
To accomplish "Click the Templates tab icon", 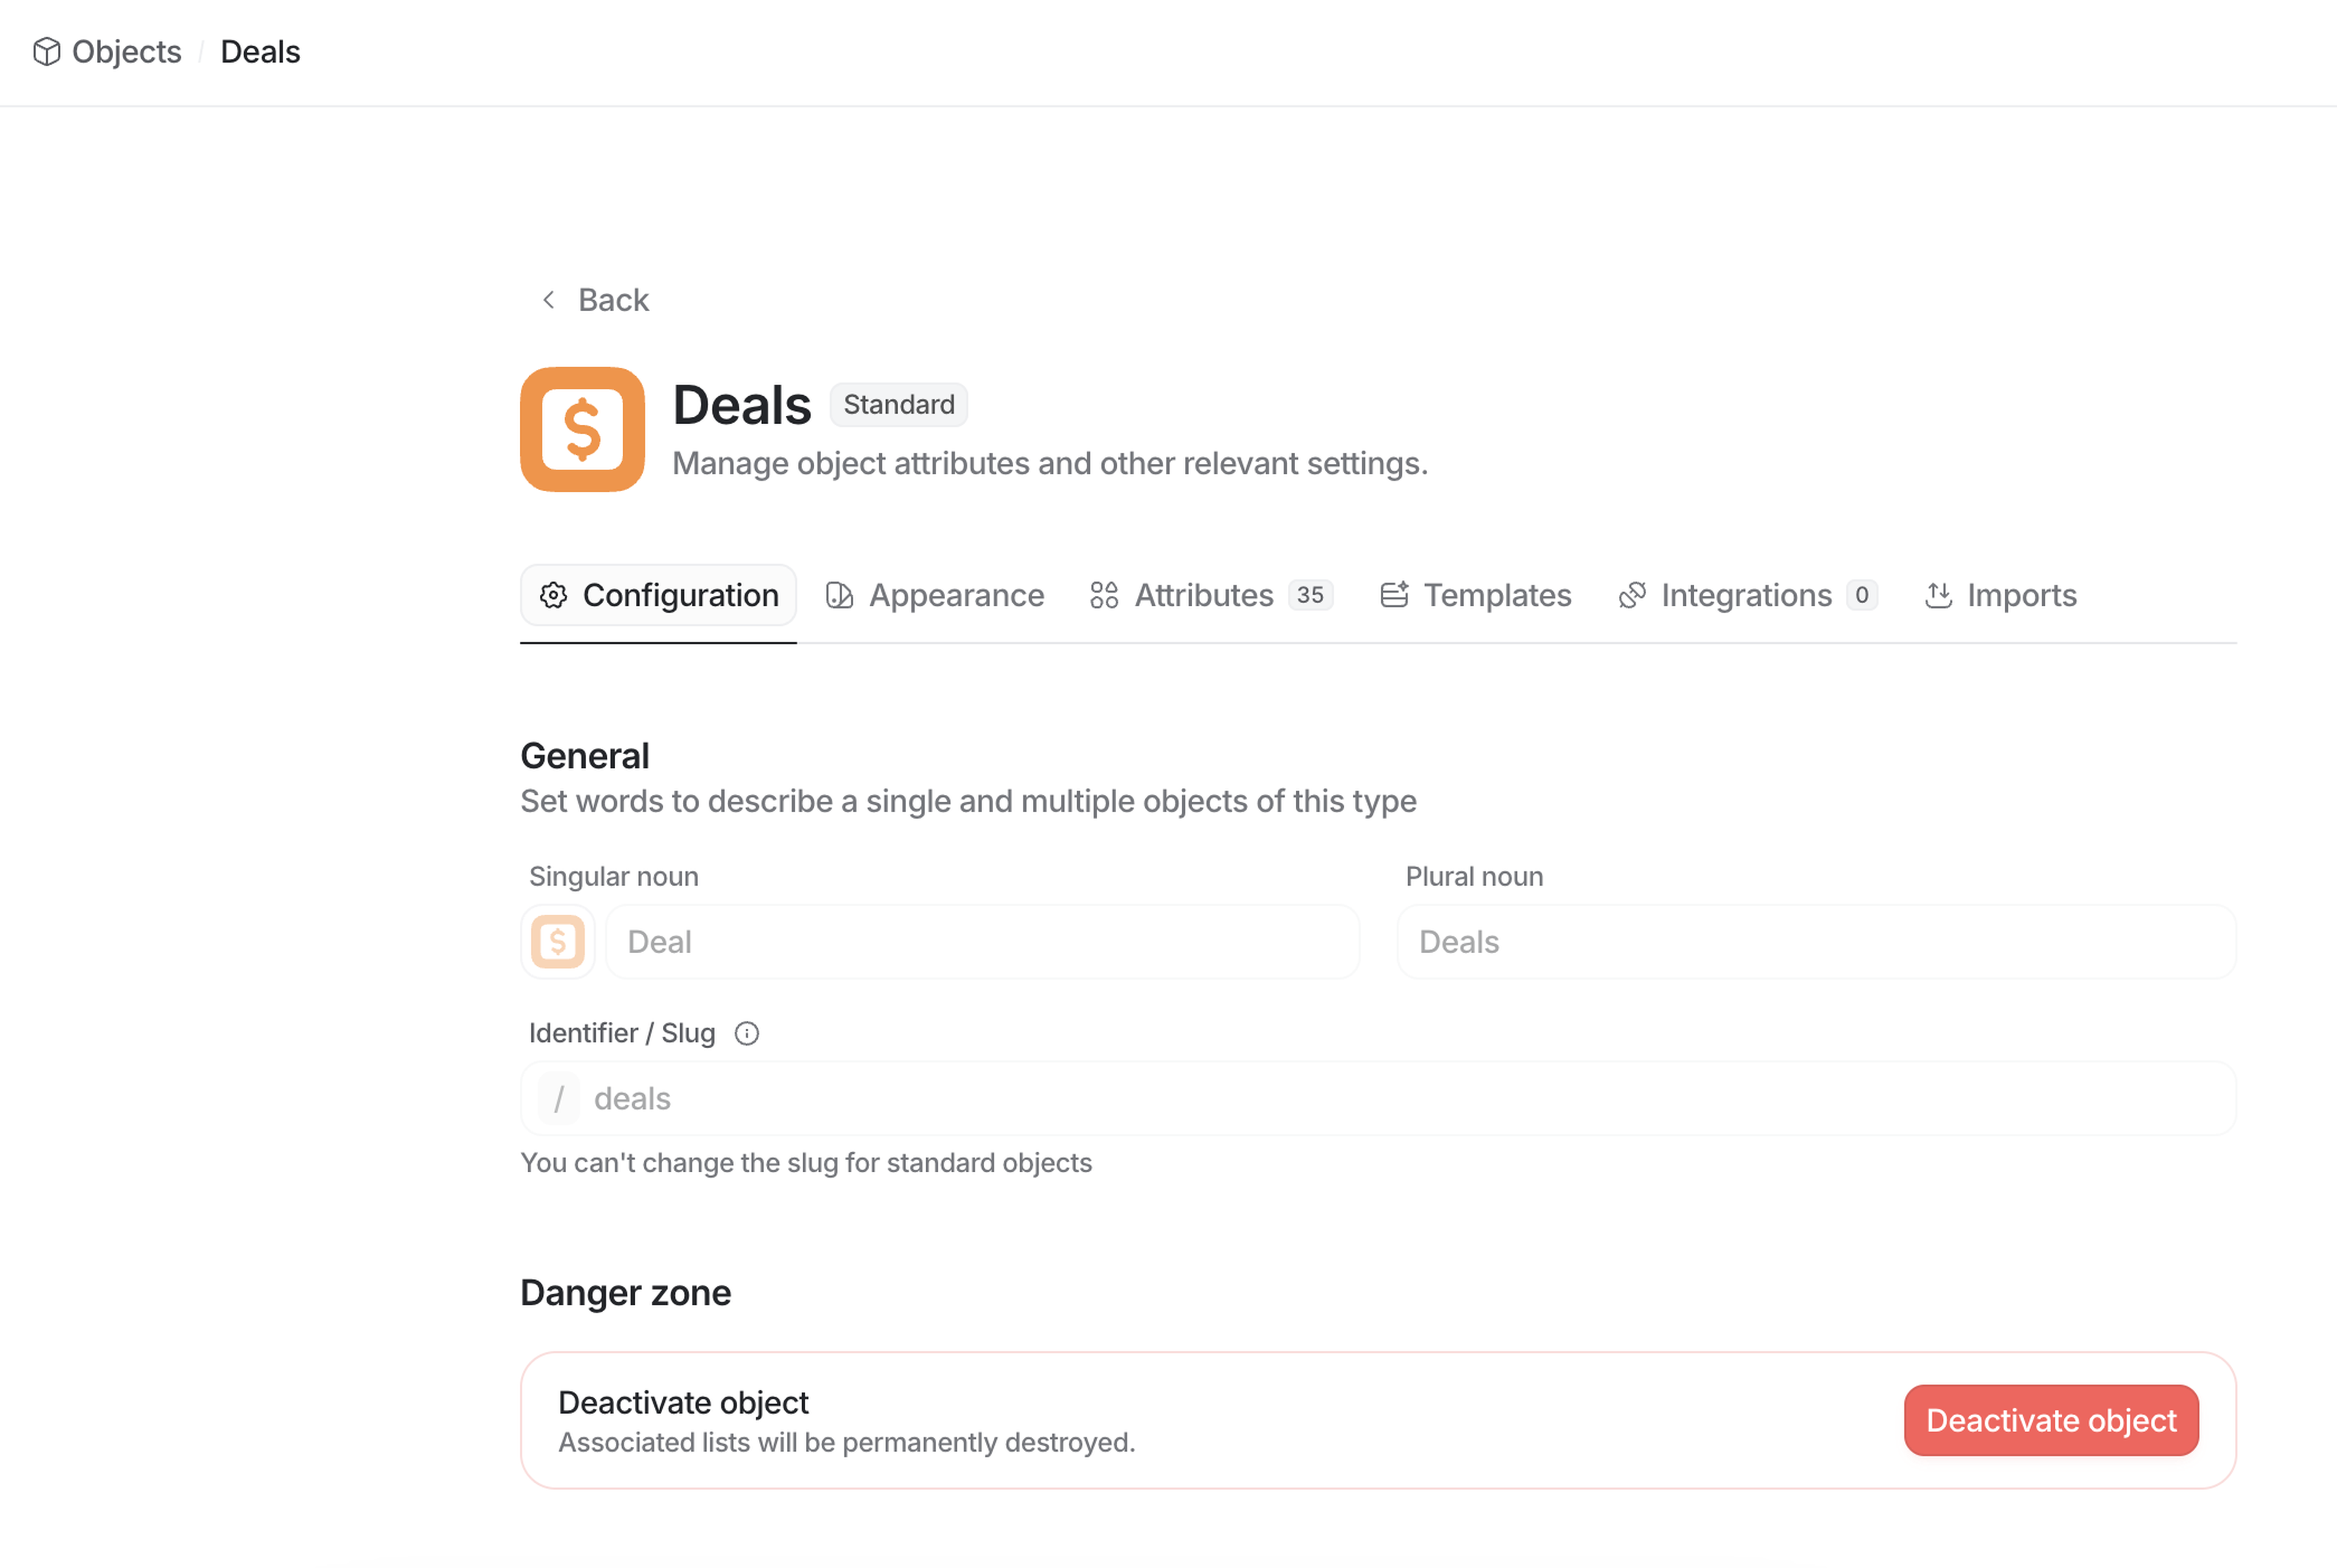I will pos(1394,595).
